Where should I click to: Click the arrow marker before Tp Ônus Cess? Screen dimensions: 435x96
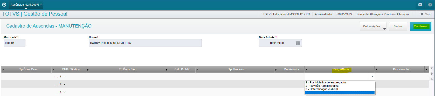[x=3, y=69]
